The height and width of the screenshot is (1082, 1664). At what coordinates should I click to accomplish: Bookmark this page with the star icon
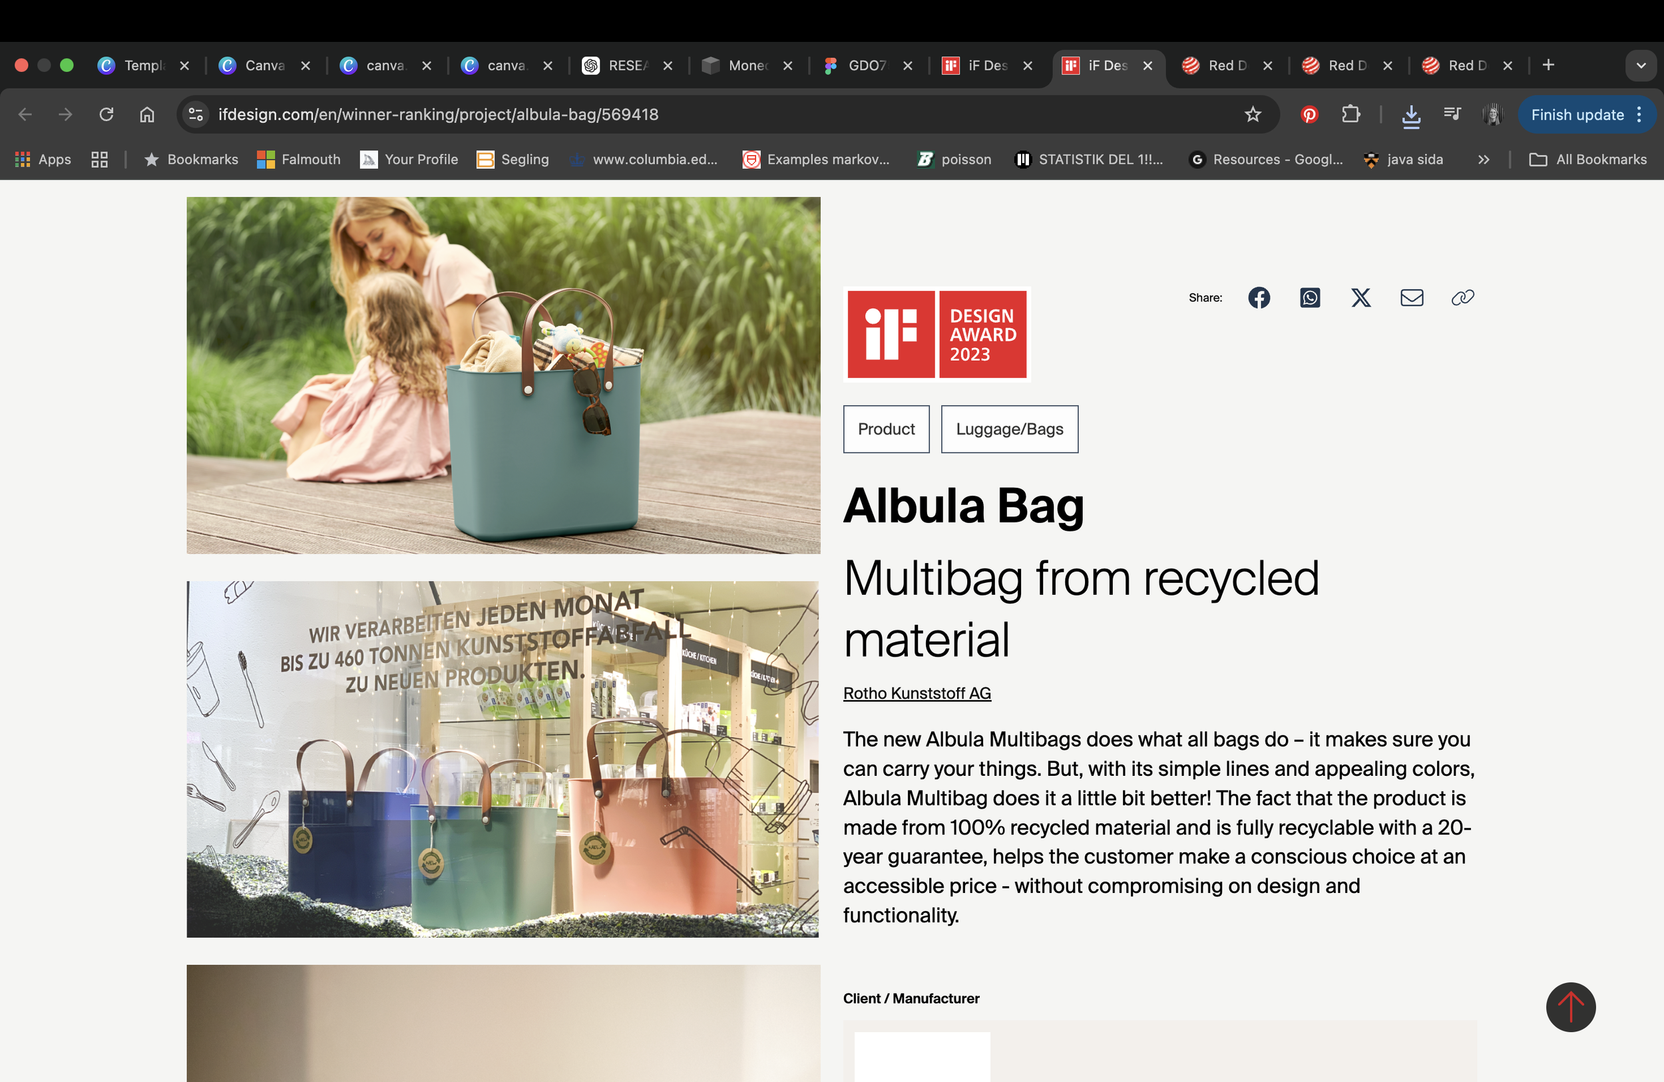pyautogui.click(x=1252, y=114)
